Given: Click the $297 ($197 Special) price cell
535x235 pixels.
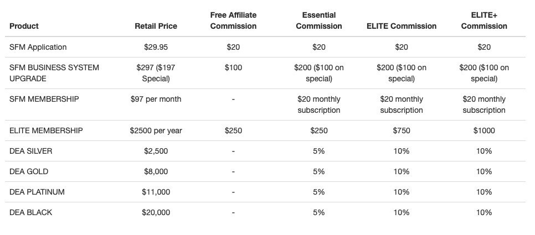Looking at the screenshot, I should 156,73.
